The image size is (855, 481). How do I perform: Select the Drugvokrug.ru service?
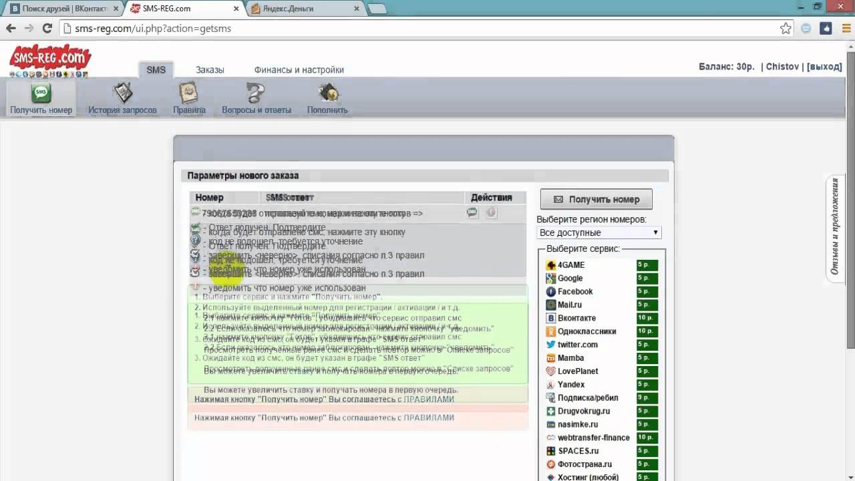click(x=584, y=412)
